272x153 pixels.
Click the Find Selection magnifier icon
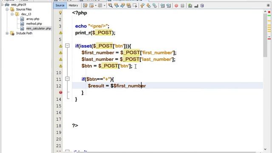(x=110, y=6)
